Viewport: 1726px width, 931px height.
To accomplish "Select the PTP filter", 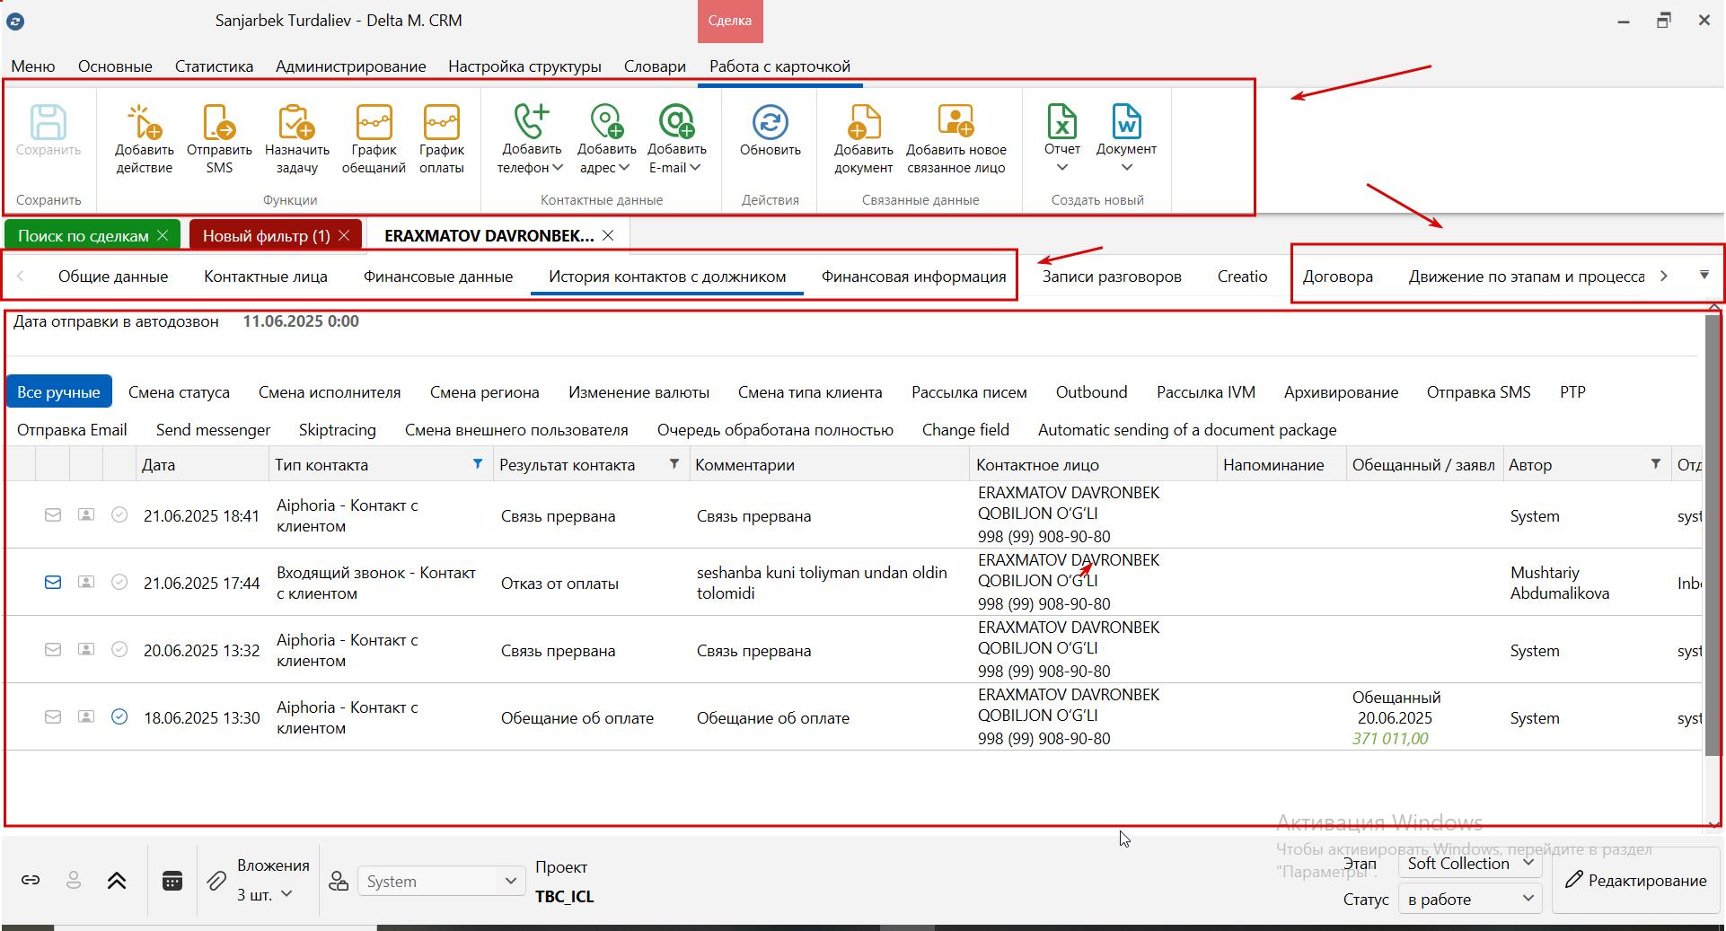I will pyautogui.click(x=1572, y=392).
